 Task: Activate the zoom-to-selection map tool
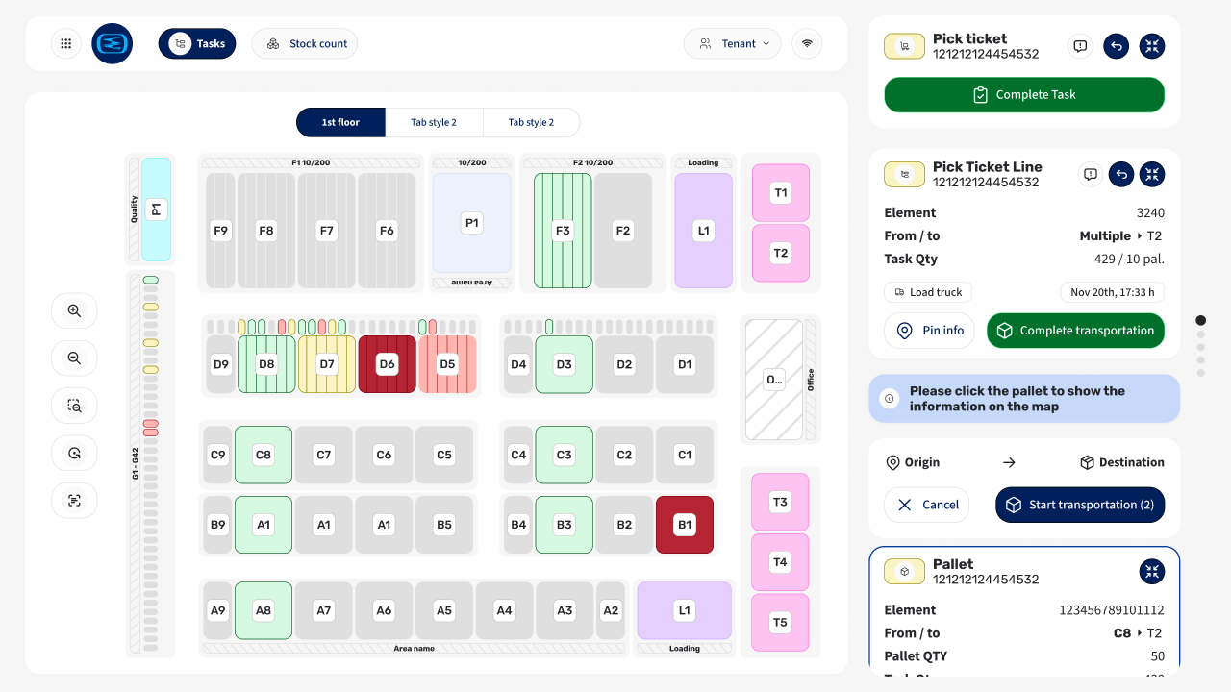[x=74, y=406]
